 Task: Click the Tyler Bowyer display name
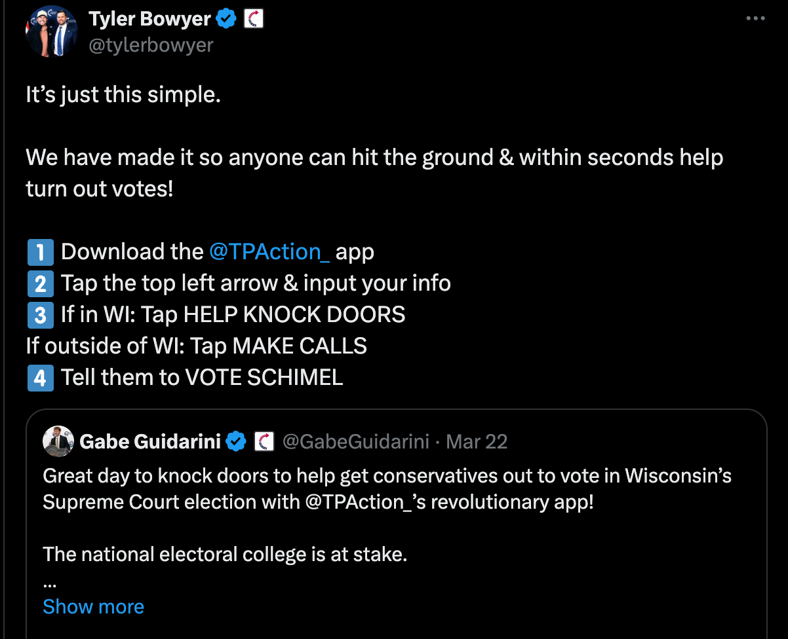click(x=149, y=19)
